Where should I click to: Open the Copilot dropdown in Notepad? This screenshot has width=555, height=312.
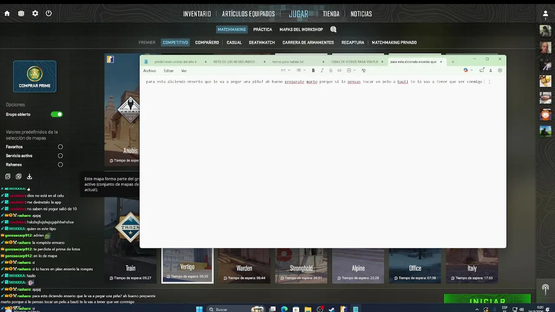coord(468,71)
